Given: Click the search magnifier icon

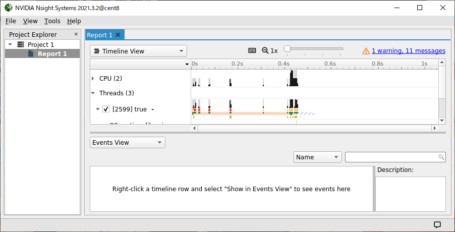Looking at the screenshot, I should (x=441, y=157).
